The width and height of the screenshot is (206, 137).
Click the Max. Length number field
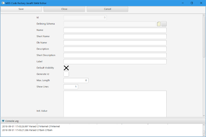click(x=76, y=80)
